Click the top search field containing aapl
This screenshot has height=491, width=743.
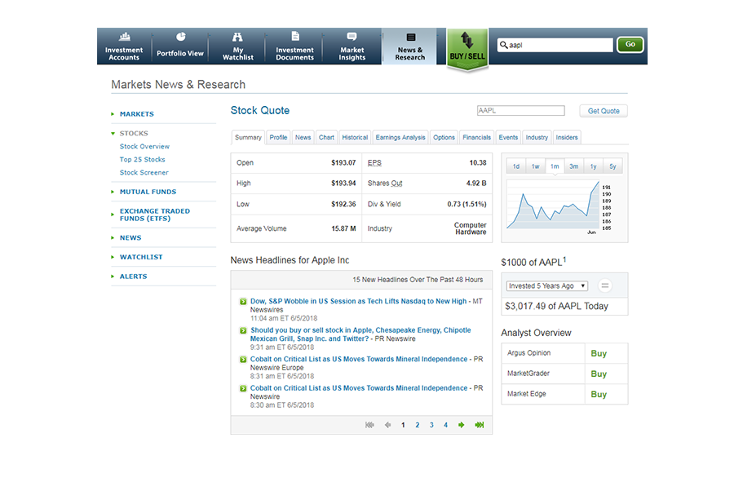(x=555, y=45)
